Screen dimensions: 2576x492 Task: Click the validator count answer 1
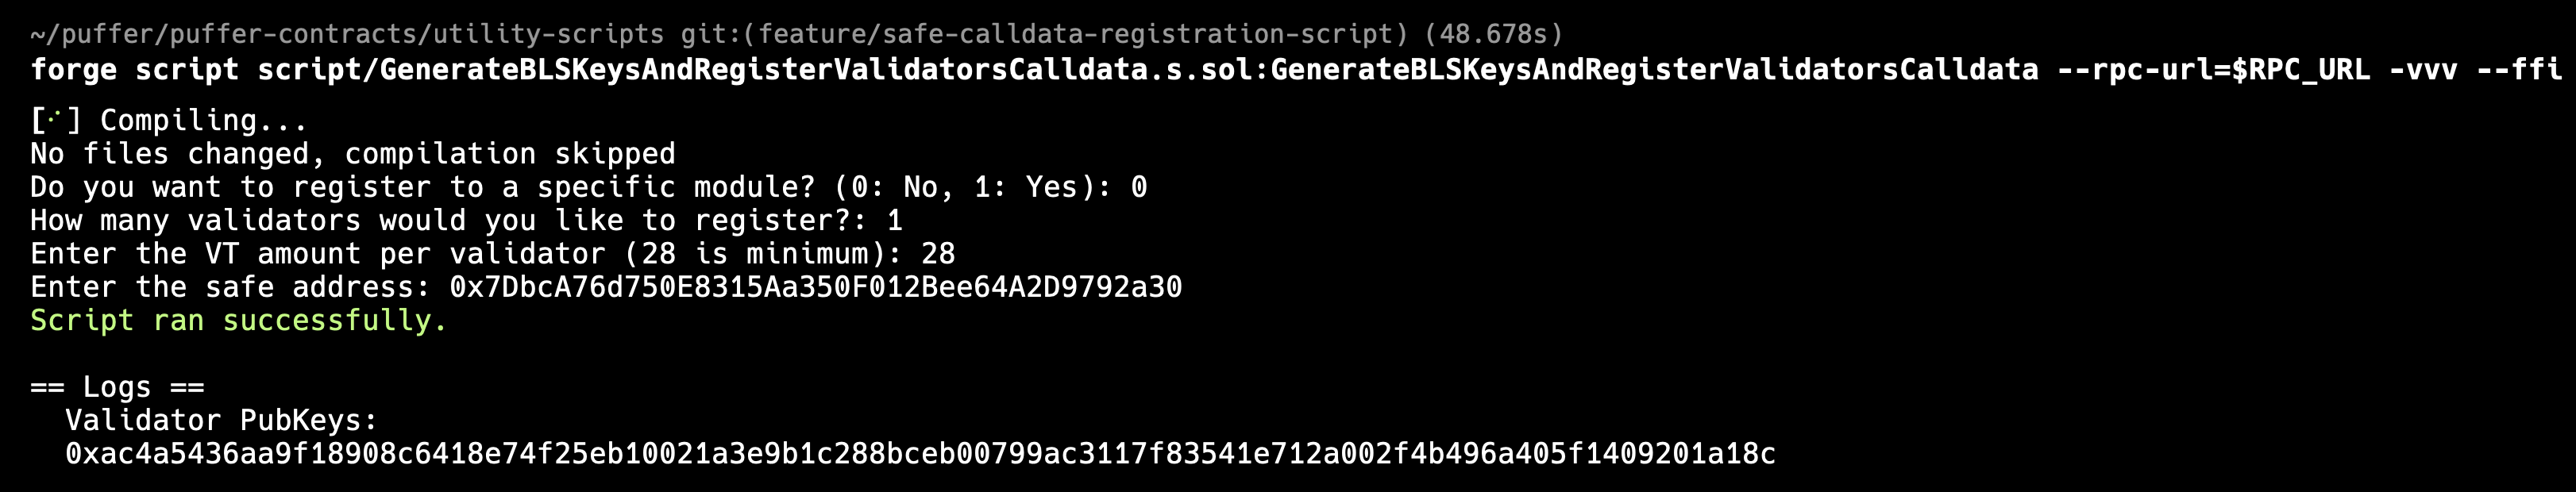point(894,220)
